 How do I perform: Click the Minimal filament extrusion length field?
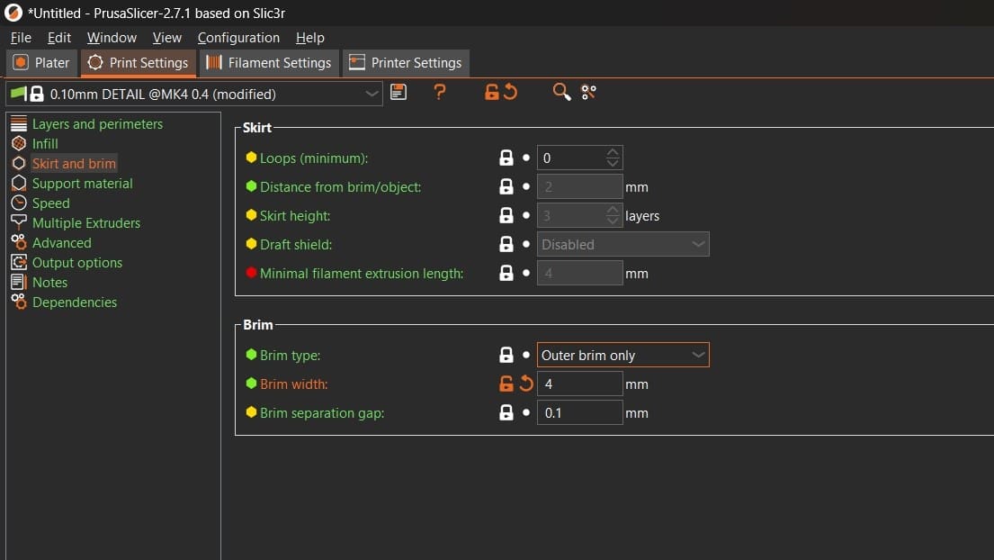click(579, 273)
